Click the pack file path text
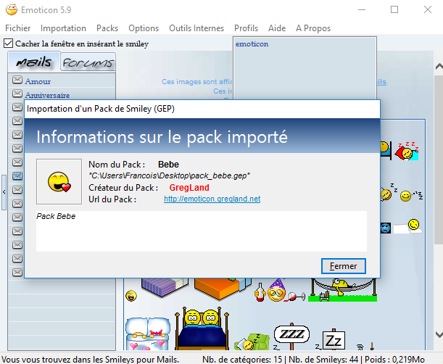 point(169,175)
